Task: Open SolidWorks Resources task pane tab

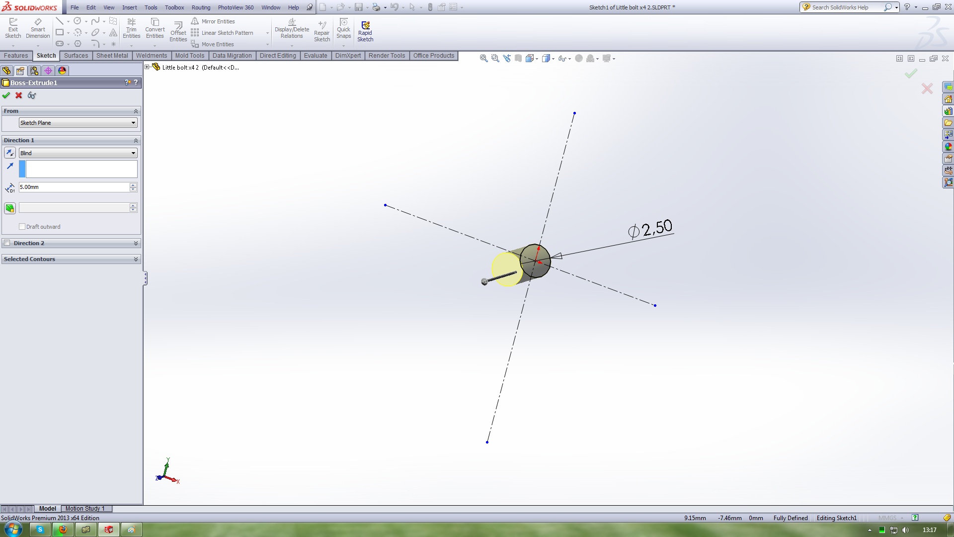Action: (948, 99)
